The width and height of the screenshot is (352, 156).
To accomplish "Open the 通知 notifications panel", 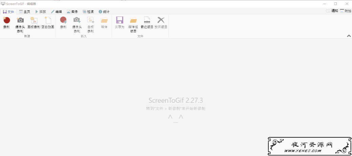I will pyautogui.click(x=332, y=11).
